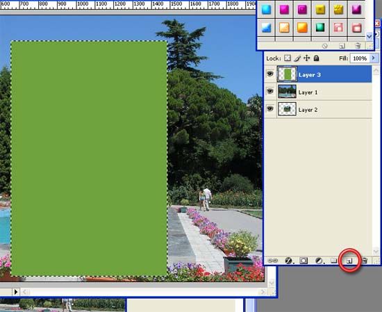Delete layer with the trash icon

tap(365, 261)
